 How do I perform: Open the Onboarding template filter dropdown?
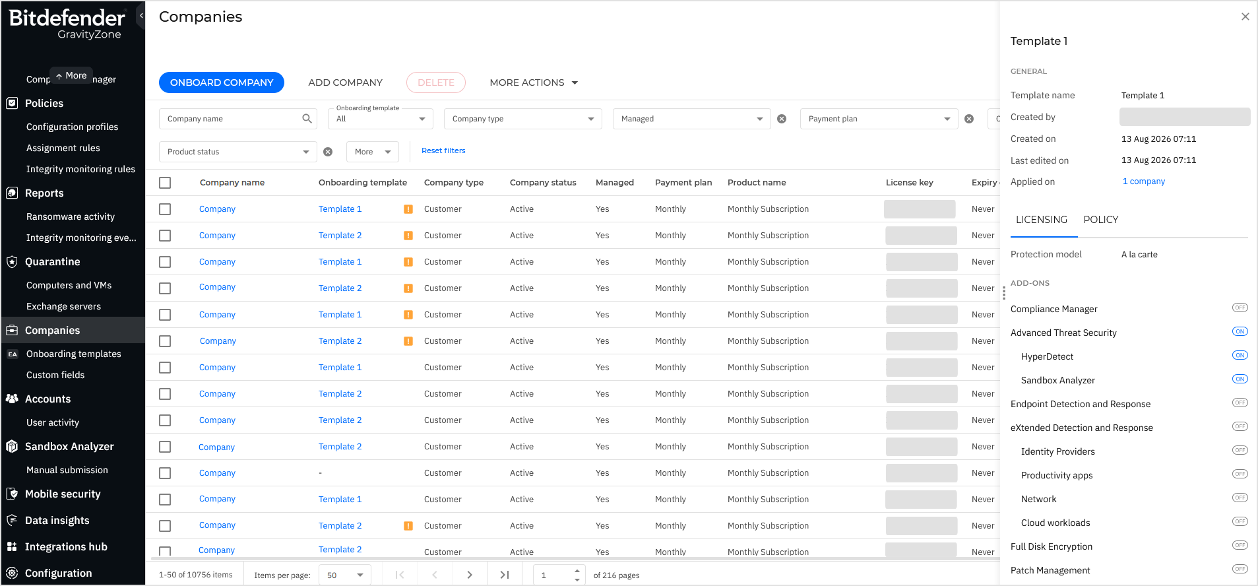(x=381, y=119)
